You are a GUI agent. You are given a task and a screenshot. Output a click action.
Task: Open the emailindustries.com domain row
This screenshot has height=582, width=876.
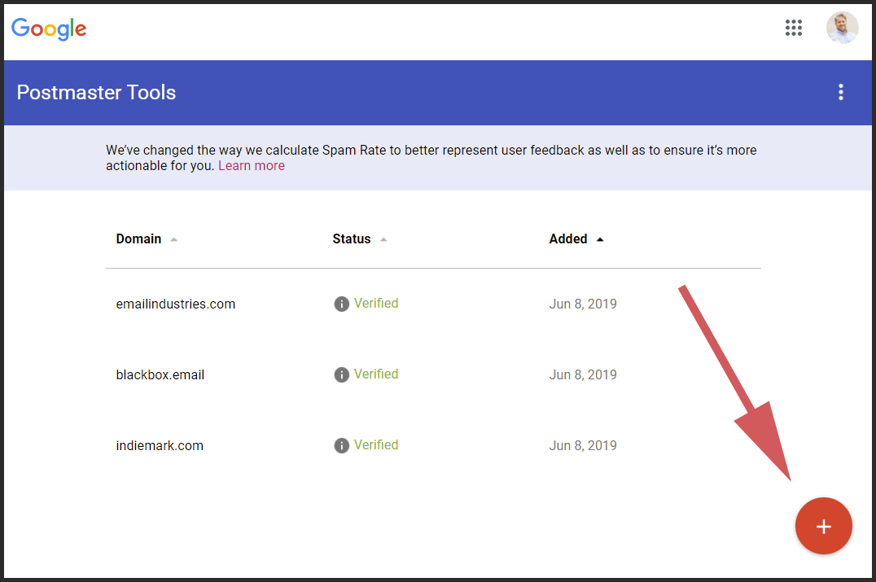(176, 303)
